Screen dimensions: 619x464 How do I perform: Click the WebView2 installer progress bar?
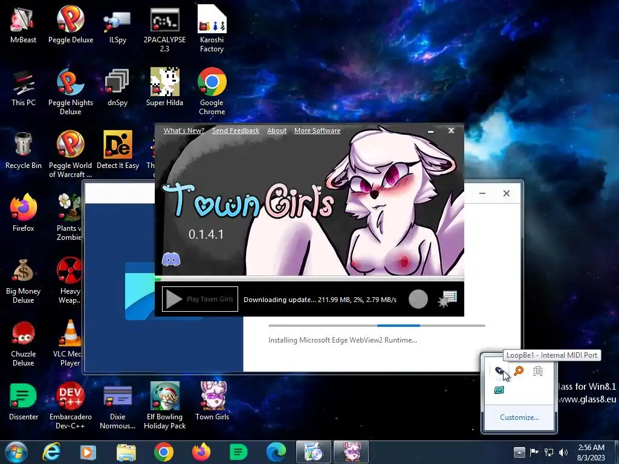tap(377, 326)
